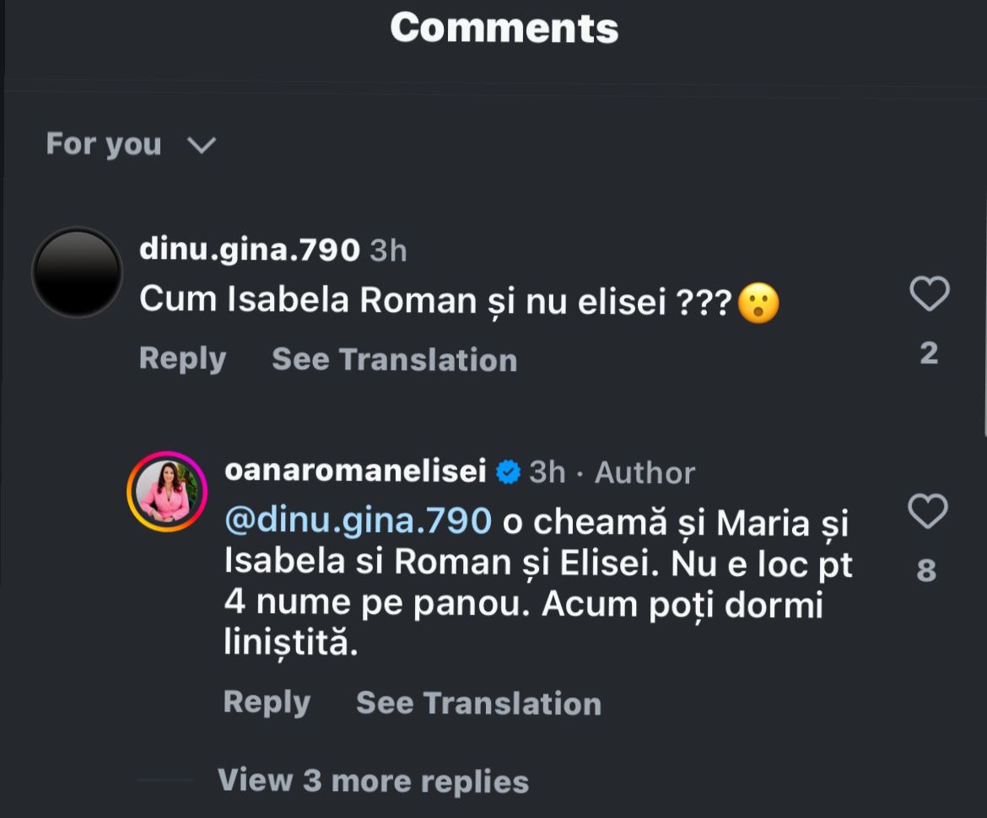View the 8 likes count on the reply

click(926, 571)
